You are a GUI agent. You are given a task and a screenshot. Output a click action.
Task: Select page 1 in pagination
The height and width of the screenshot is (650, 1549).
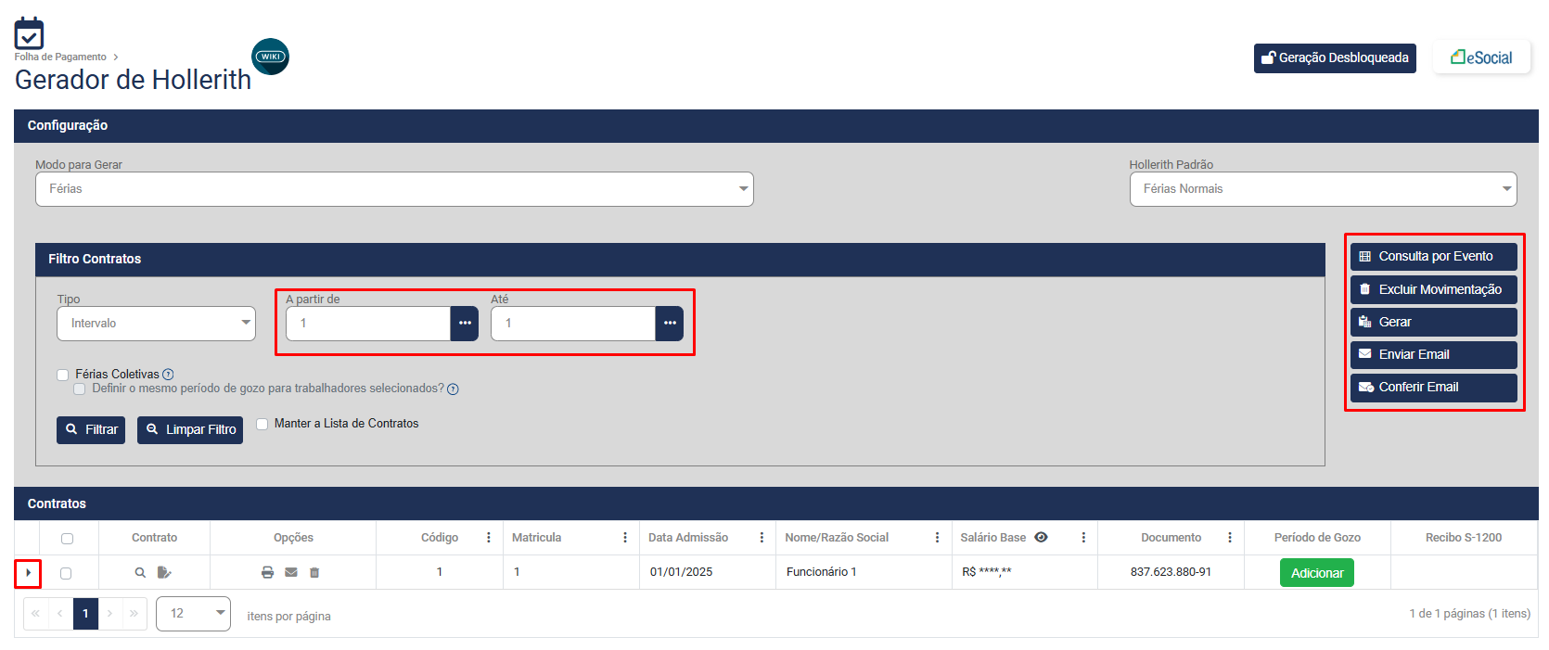[x=85, y=614]
